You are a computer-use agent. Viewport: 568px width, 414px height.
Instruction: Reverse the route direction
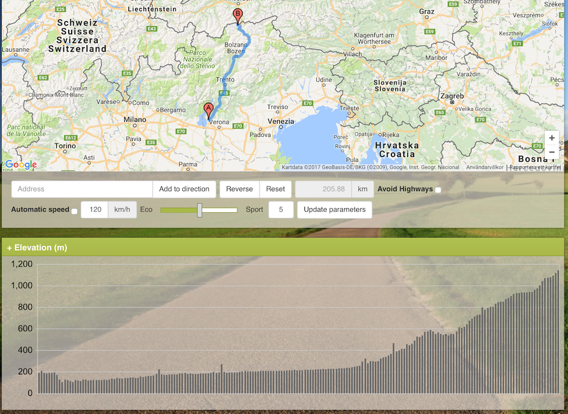coord(239,189)
